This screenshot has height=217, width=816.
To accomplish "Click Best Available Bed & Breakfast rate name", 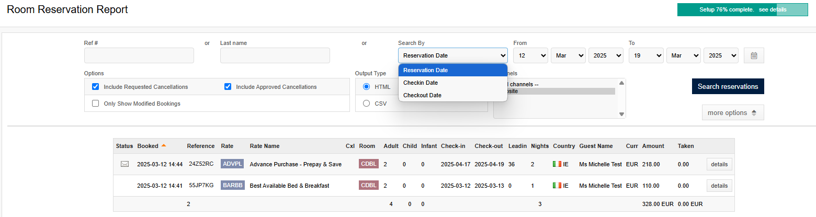I will (x=289, y=186).
